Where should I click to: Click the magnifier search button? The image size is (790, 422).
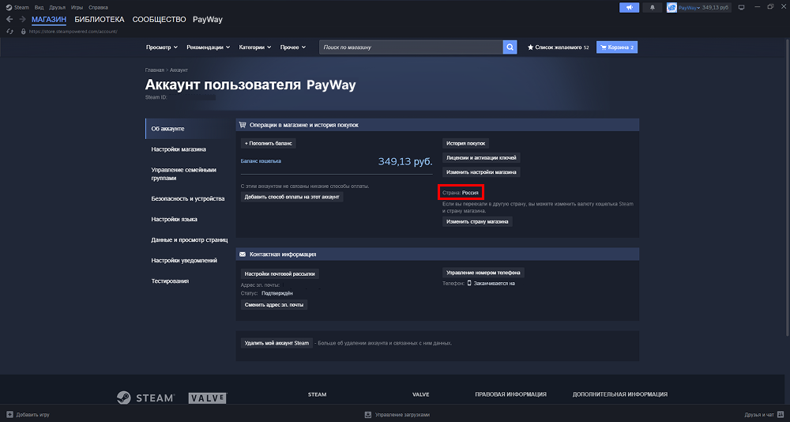510,47
